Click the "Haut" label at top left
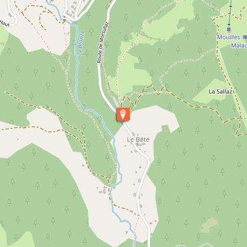 [5, 24]
